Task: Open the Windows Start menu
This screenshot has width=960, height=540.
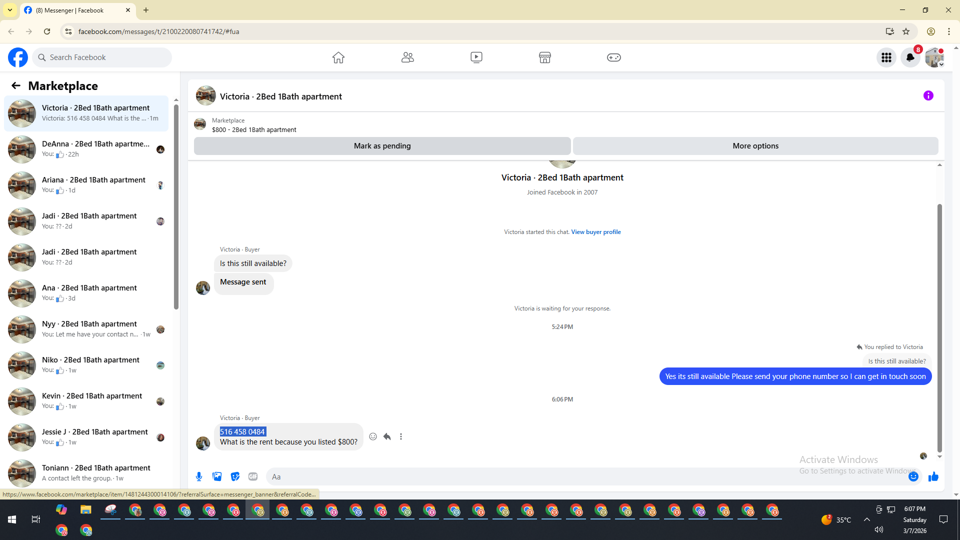Action: tap(12, 520)
